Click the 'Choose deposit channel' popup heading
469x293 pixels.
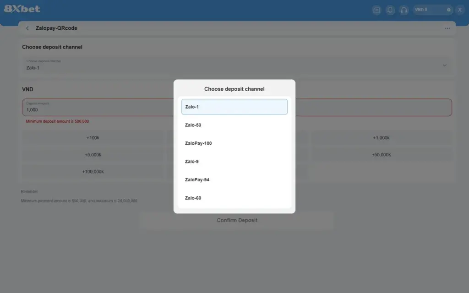click(234, 89)
